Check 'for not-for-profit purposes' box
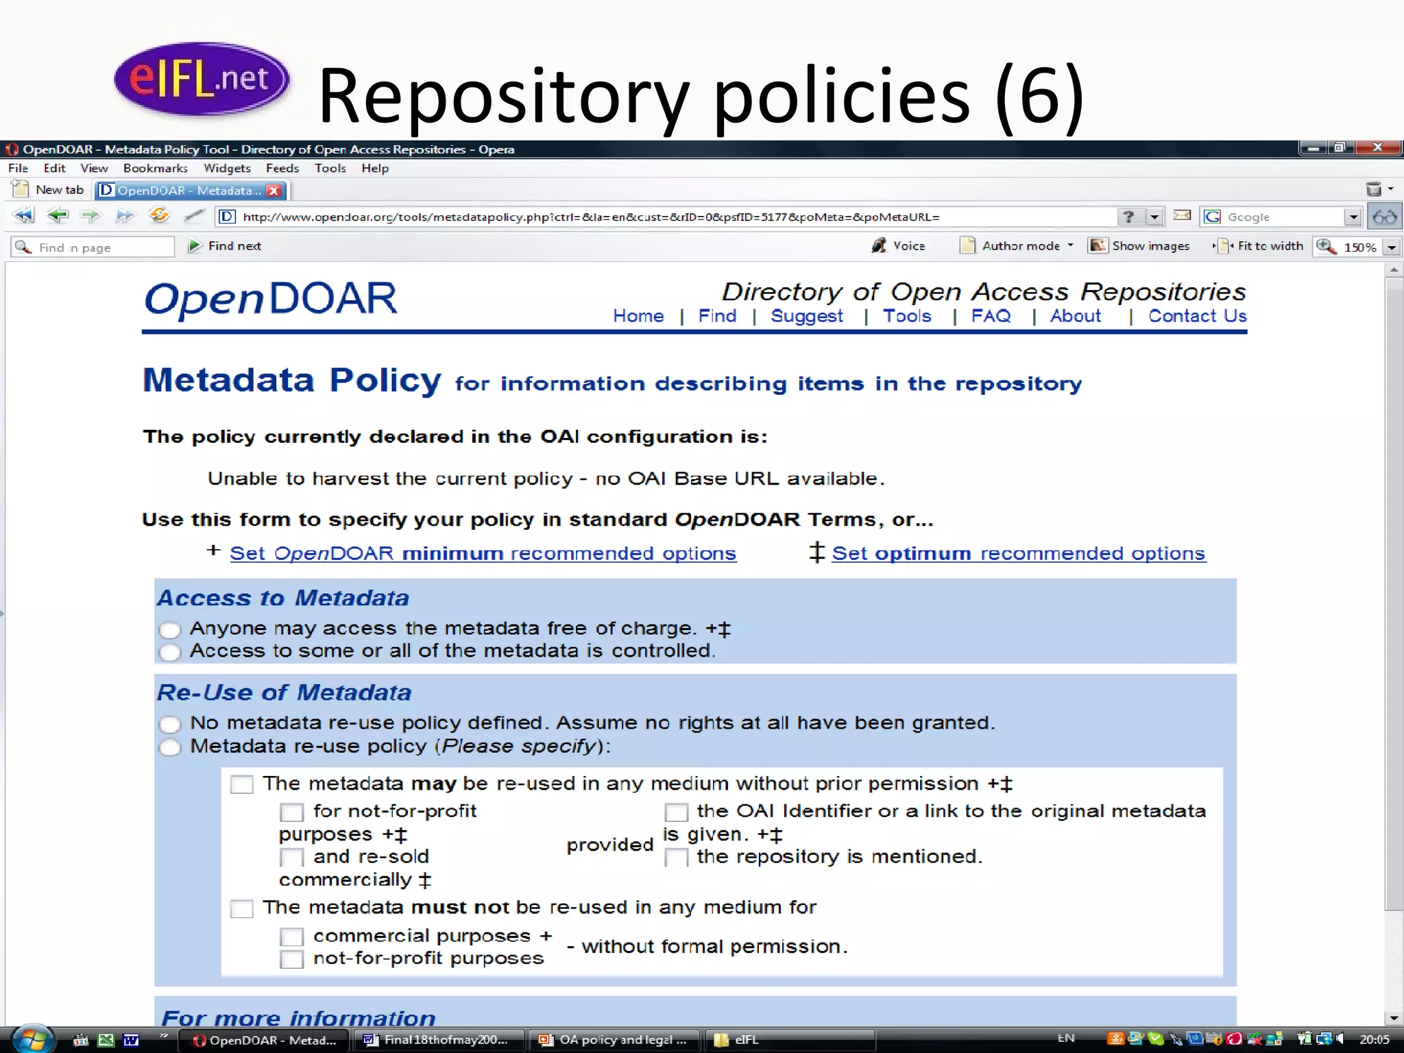This screenshot has height=1053, width=1404. click(291, 812)
